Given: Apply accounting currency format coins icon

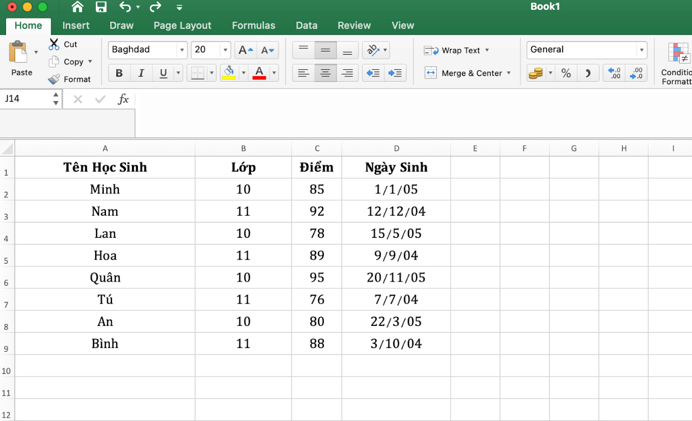Looking at the screenshot, I should [536, 73].
